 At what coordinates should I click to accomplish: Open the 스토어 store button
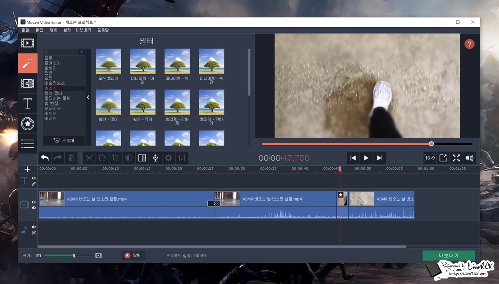pyautogui.click(x=64, y=140)
